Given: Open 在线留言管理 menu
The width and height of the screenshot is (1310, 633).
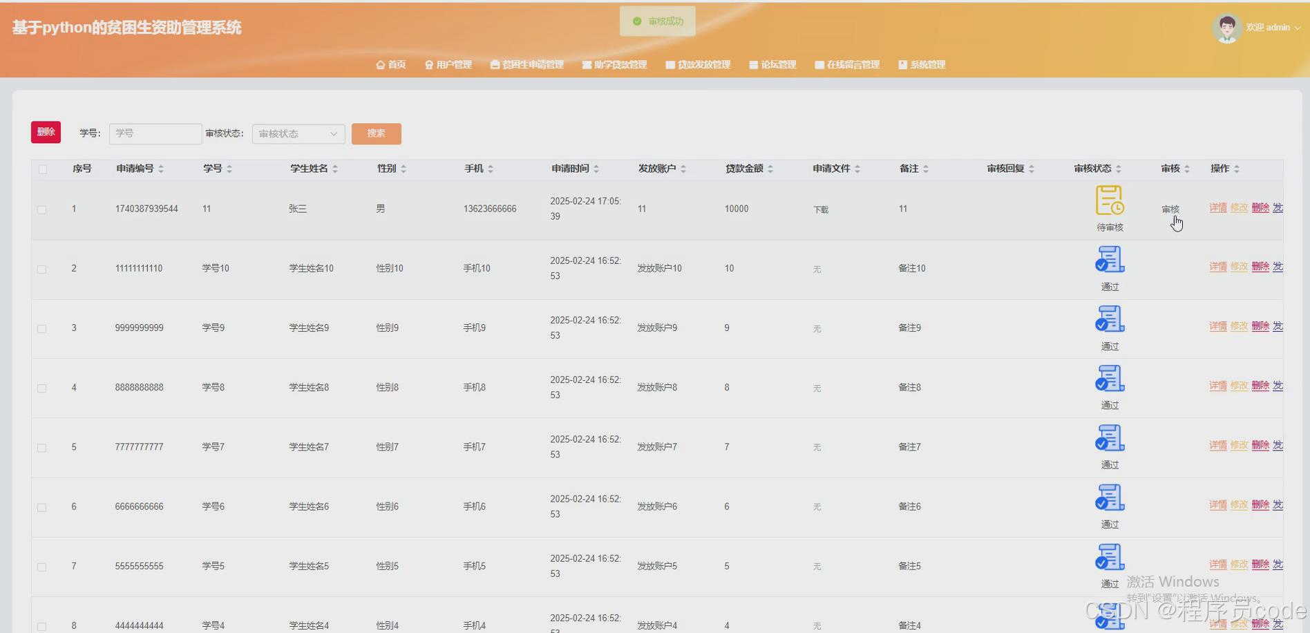Looking at the screenshot, I should pyautogui.click(x=847, y=64).
